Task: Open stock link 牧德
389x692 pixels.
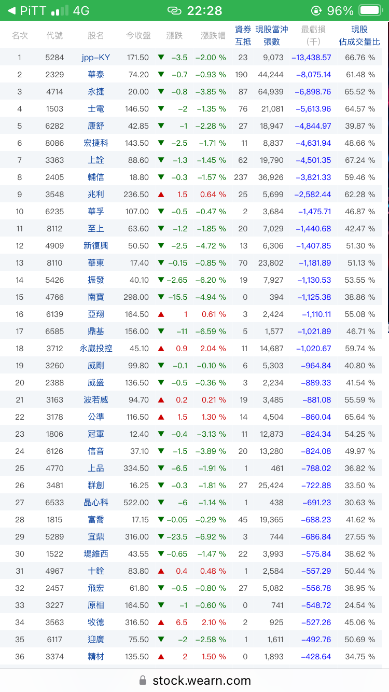Action: 96,622
